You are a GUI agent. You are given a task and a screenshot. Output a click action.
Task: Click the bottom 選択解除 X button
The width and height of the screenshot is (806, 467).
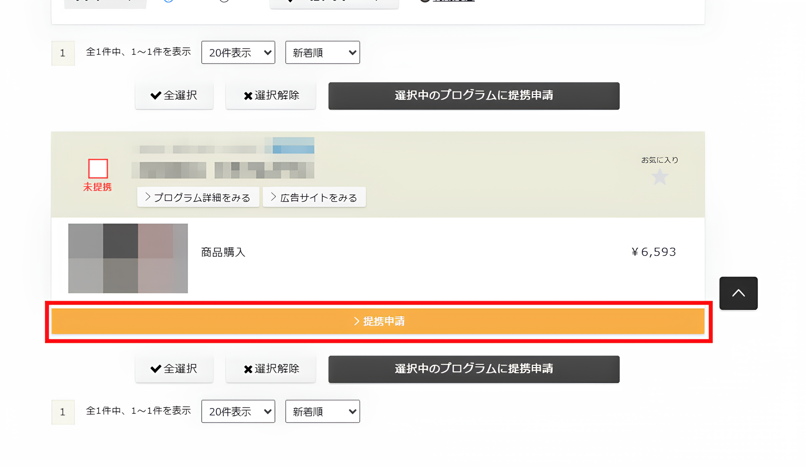(271, 369)
